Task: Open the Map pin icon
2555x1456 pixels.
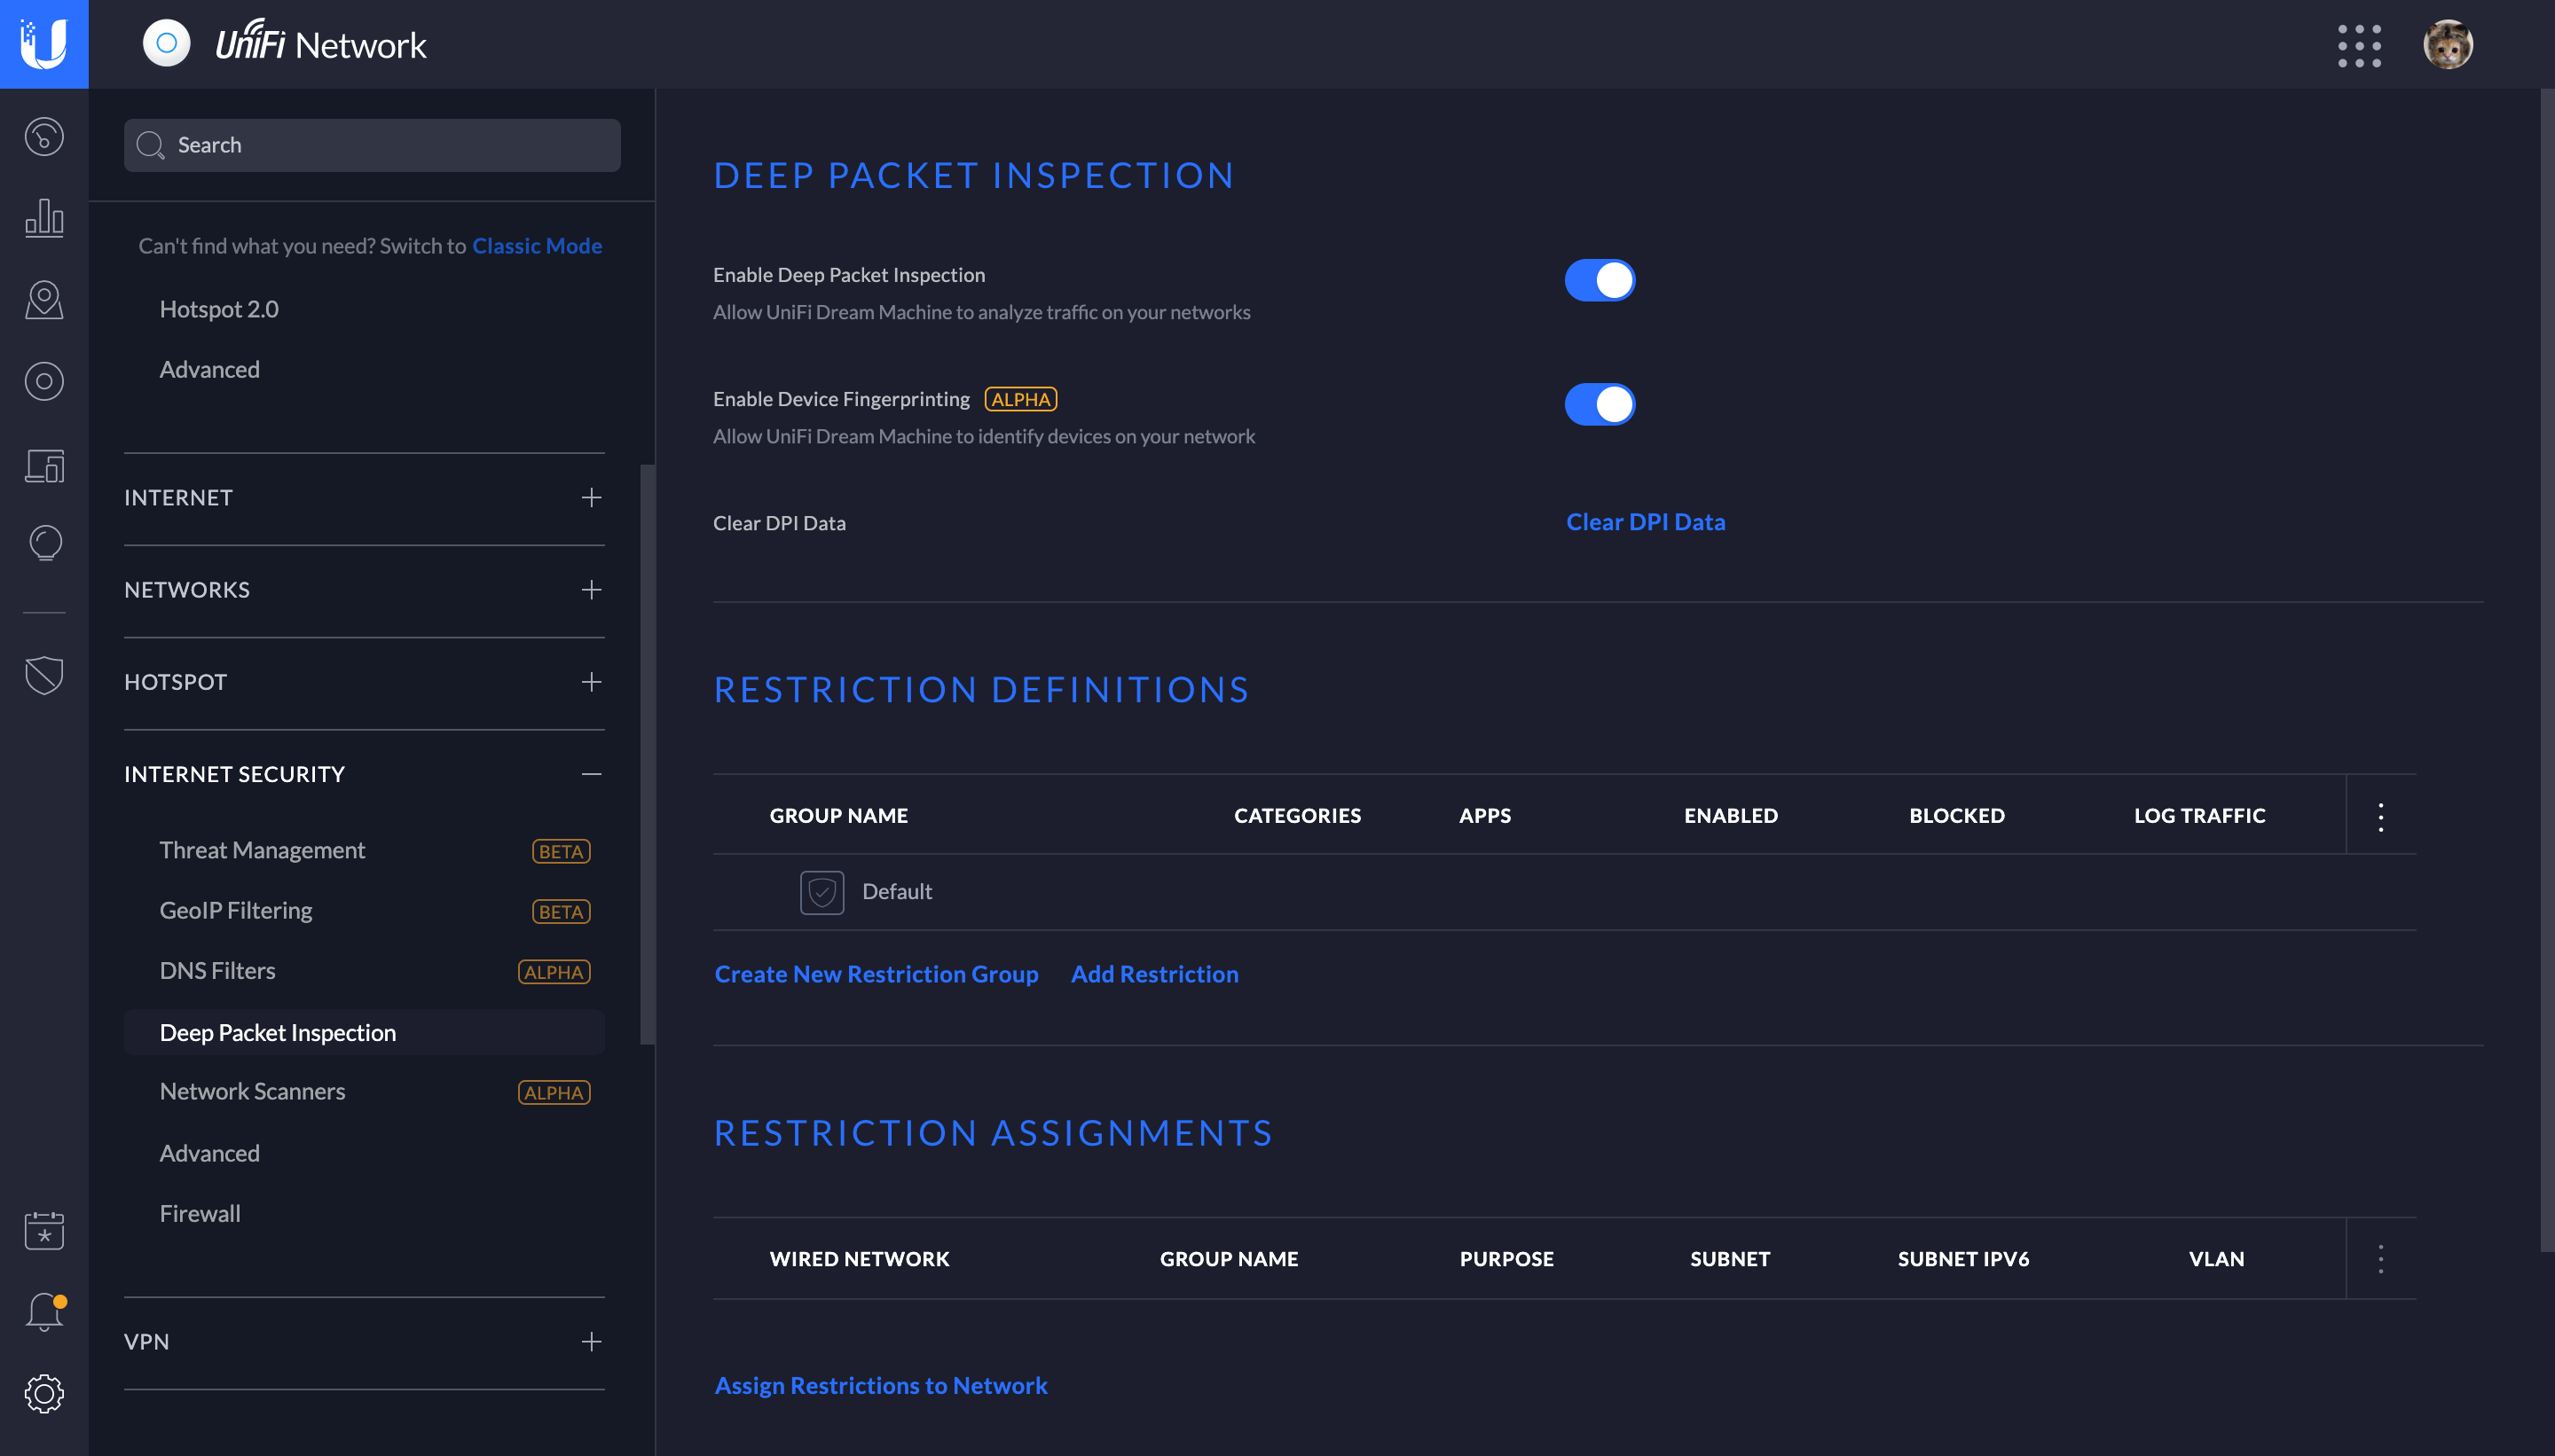Action: pos(44,300)
